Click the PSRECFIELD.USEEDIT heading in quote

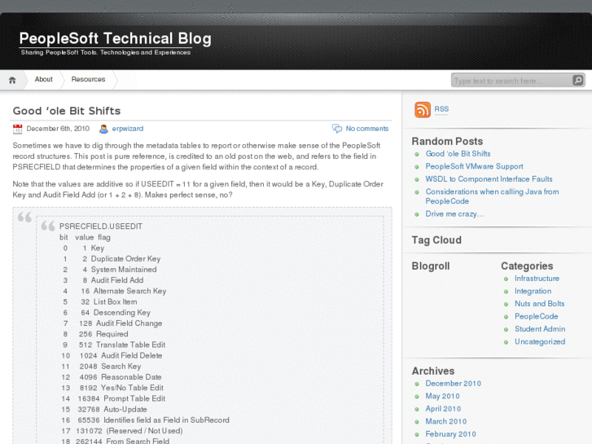point(101,226)
